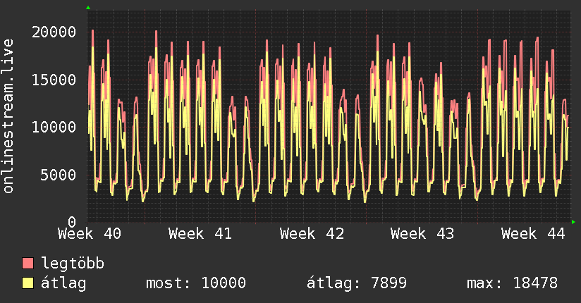Click the green arrow ending the x-axis
Image resolution: width=581 pixels, height=303 pixels.
pyautogui.click(x=573, y=222)
